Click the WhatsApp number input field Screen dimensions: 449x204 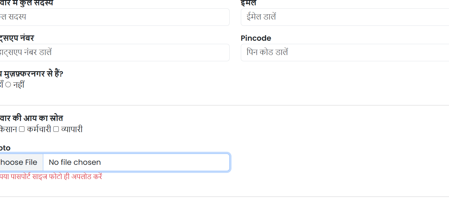pos(115,53)
